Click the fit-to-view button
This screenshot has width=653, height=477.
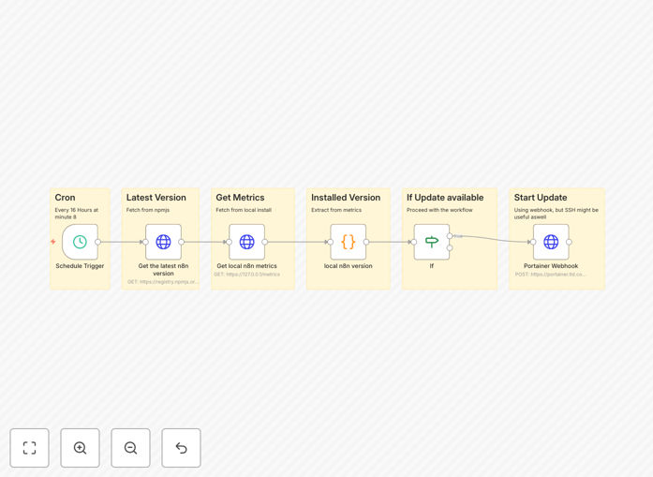coord(30,448)
